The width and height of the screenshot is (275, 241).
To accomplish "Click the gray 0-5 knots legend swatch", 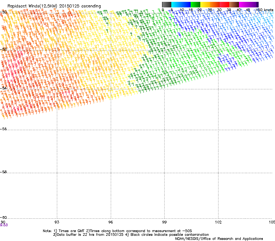I will (166, 4).
